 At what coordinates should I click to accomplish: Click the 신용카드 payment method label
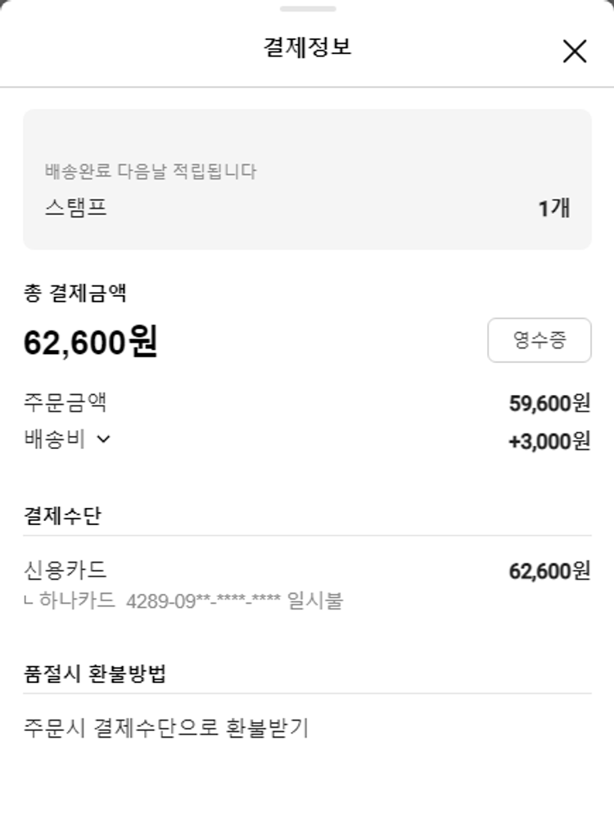pyautogui.click(x=65, y=570)
